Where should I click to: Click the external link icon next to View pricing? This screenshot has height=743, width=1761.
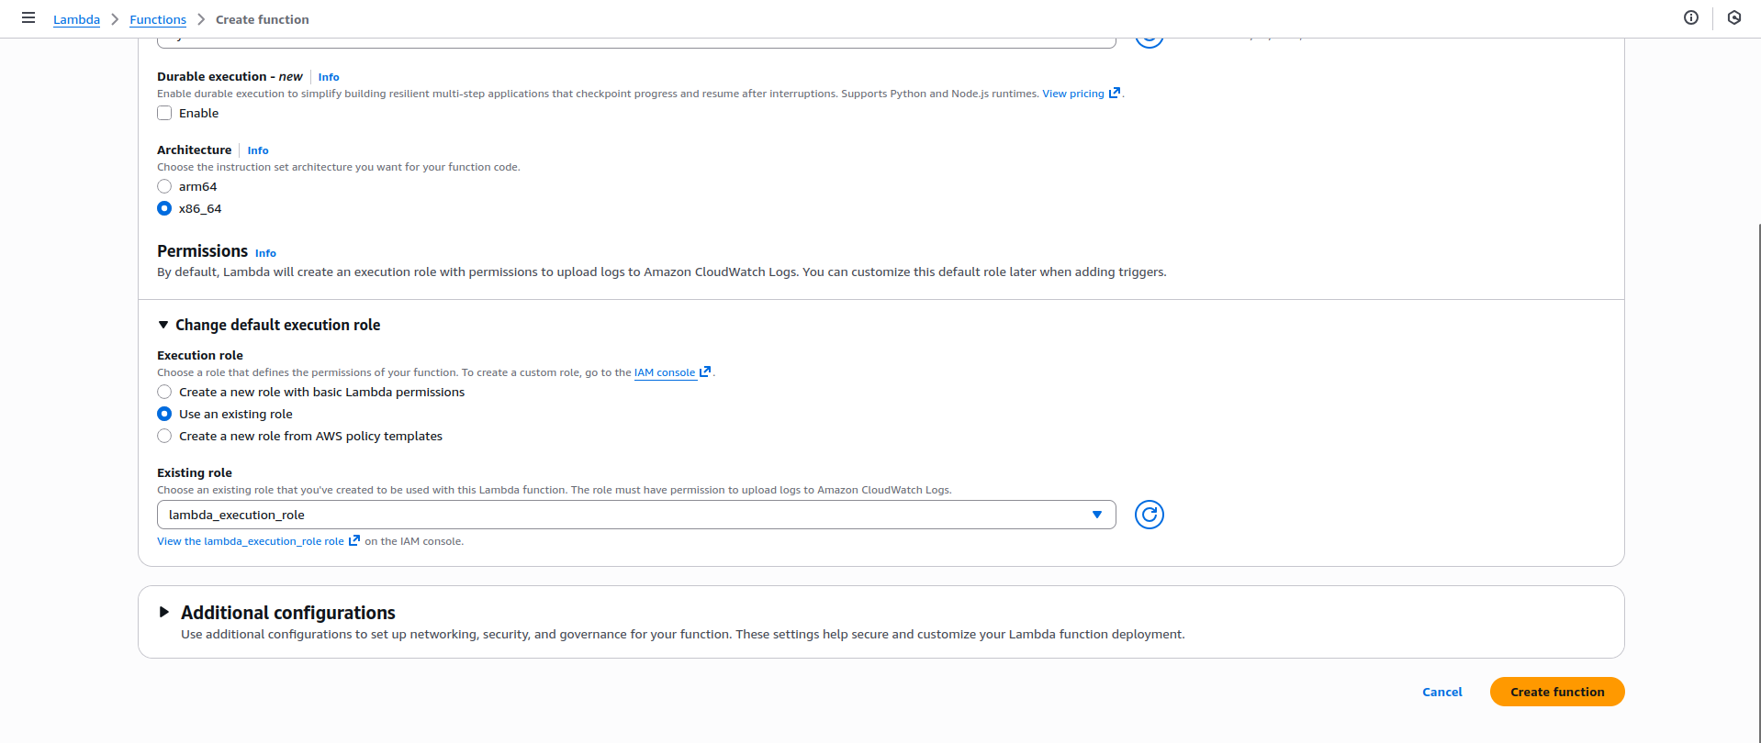tap(1115, 94)
